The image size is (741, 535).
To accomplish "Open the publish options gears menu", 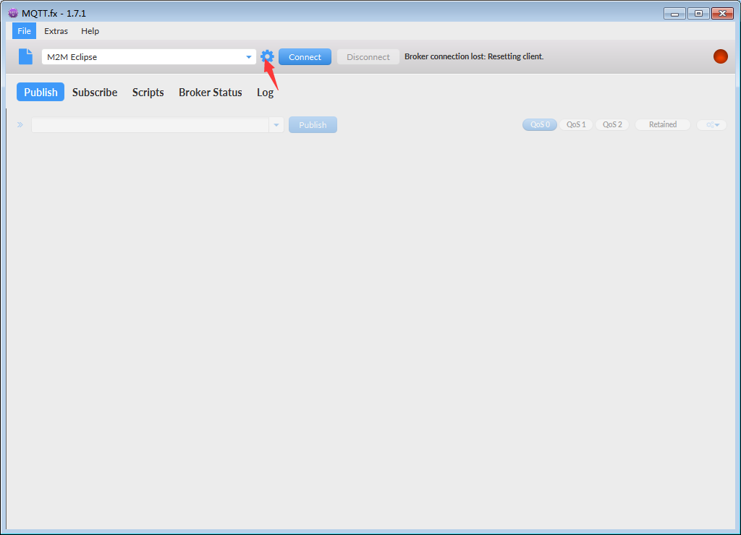I will click(712, 124).
